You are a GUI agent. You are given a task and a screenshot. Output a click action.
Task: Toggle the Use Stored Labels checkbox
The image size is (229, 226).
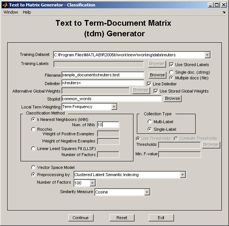click(171, 65)
